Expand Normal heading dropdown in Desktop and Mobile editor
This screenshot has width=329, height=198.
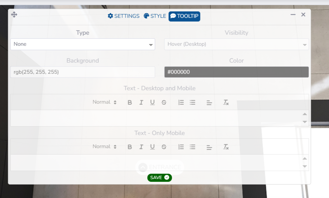(105, 102)
